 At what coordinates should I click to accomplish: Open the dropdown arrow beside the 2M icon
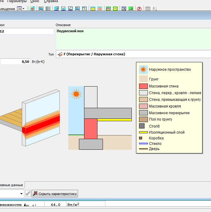[23, 9]
